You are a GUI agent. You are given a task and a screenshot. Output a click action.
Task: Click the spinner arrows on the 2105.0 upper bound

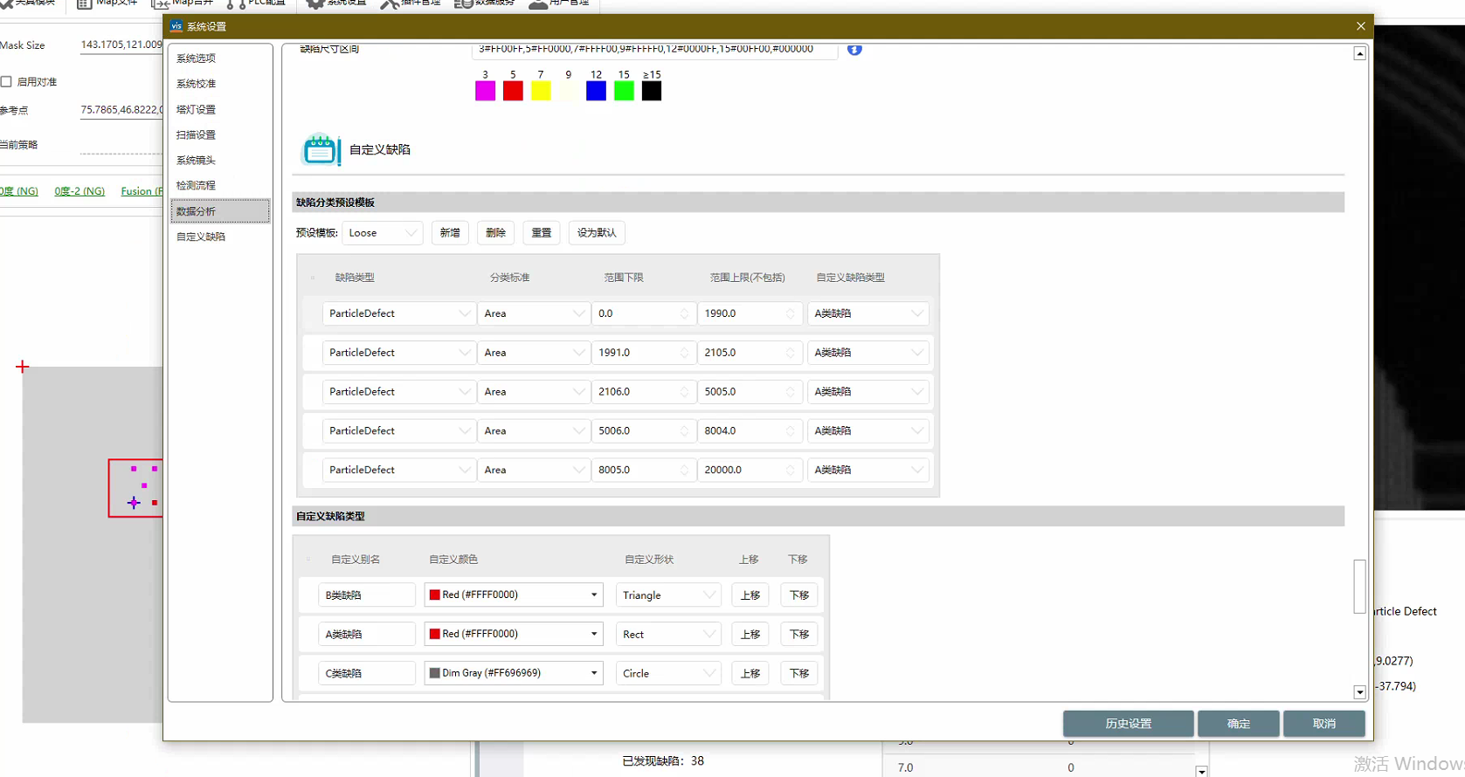pyautogui.click(x=790, y=354)
